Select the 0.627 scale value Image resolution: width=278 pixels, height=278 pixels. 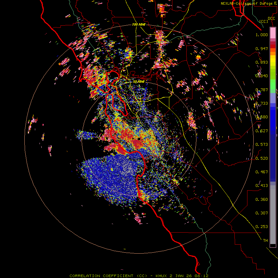(x=262, y=131)
